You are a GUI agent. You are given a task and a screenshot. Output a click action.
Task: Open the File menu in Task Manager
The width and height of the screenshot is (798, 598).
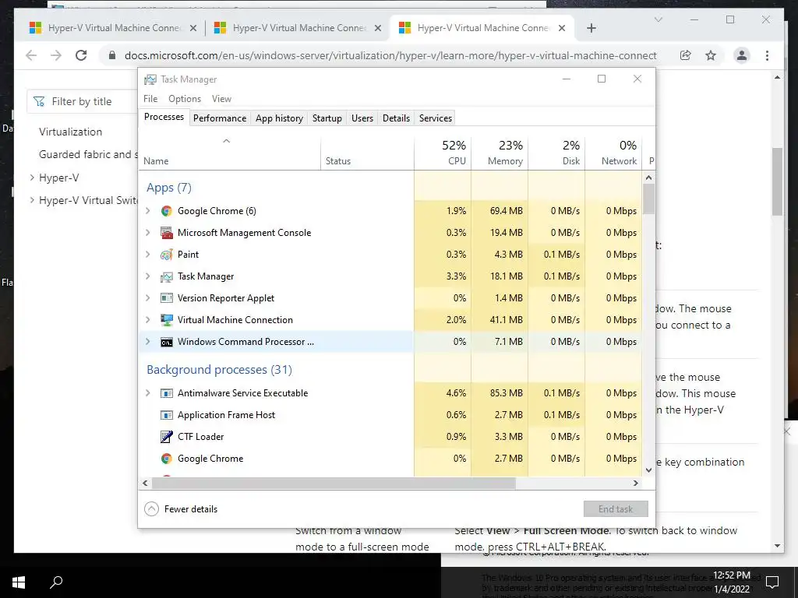click(x=150, y=99)
